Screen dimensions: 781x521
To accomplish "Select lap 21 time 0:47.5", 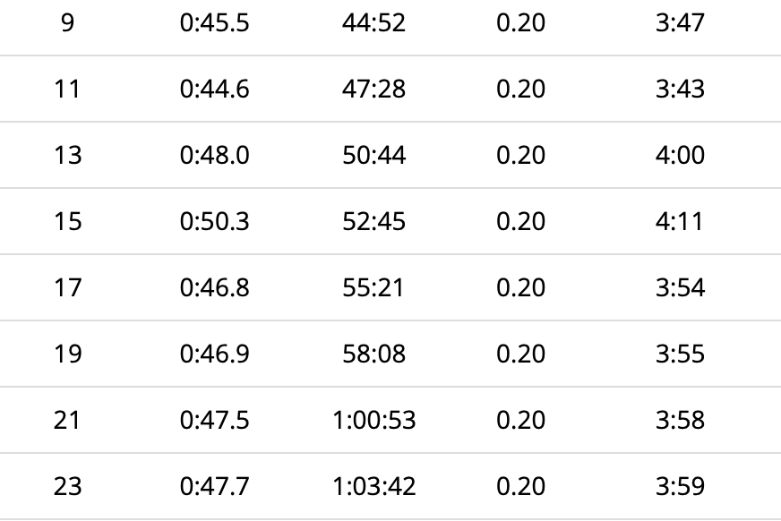I will click(214, 420).
